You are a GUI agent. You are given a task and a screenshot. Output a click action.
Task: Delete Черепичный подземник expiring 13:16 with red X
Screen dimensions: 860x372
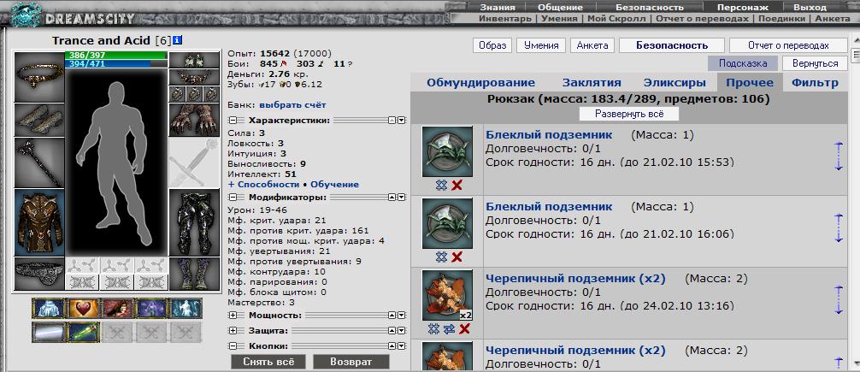(x=464, y=328)
